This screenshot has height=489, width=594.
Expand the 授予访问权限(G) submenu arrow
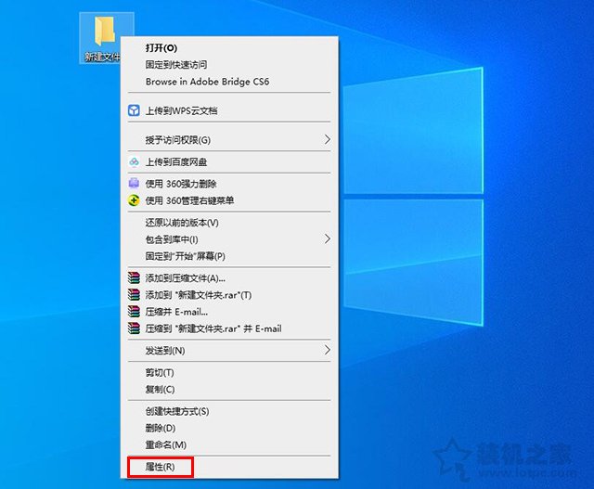tap(328, 139)
